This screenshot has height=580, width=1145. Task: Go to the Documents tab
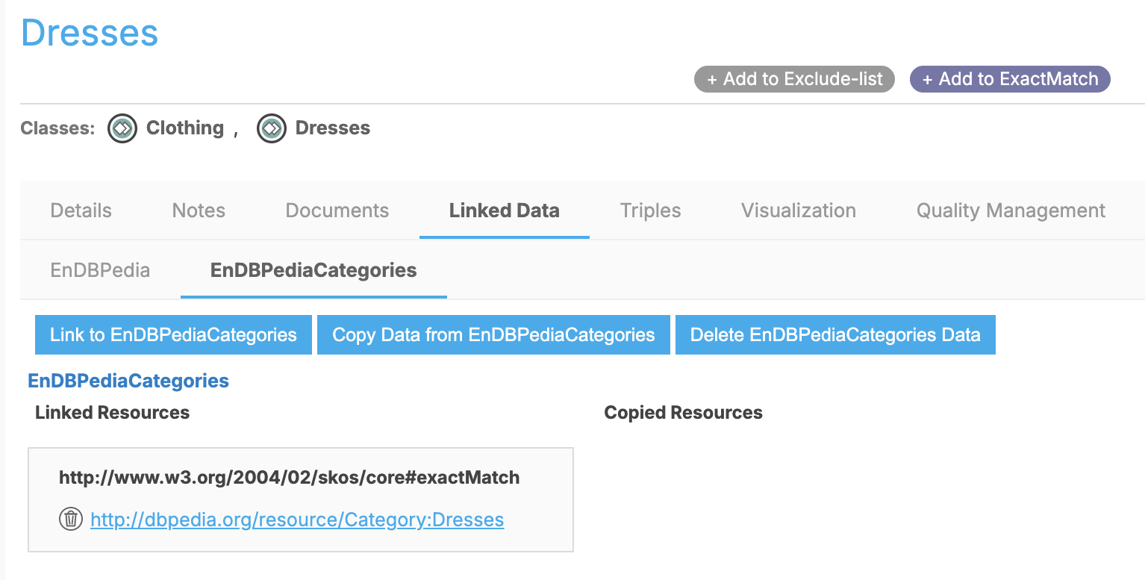(x=337, y=211)
